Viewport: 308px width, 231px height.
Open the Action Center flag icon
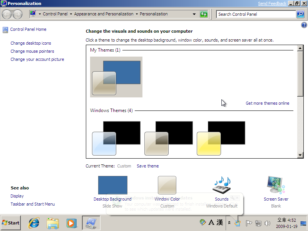coord(249,223)
